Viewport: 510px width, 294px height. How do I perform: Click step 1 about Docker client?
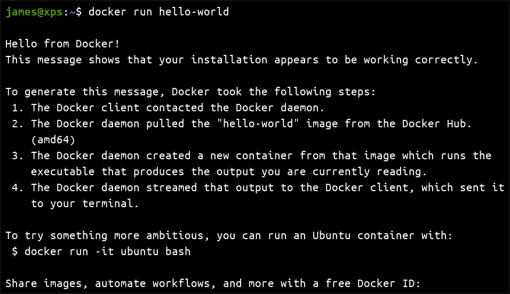click(x=168, y=108)
